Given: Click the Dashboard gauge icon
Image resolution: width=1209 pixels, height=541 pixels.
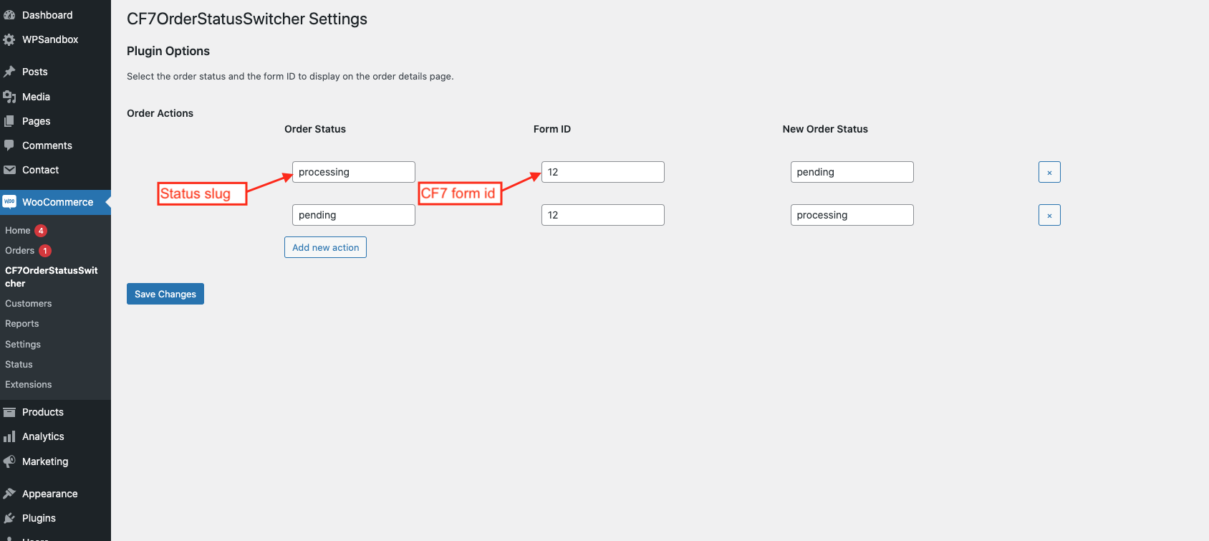Looking at the screenshot, I should click(x=9, y=15).
